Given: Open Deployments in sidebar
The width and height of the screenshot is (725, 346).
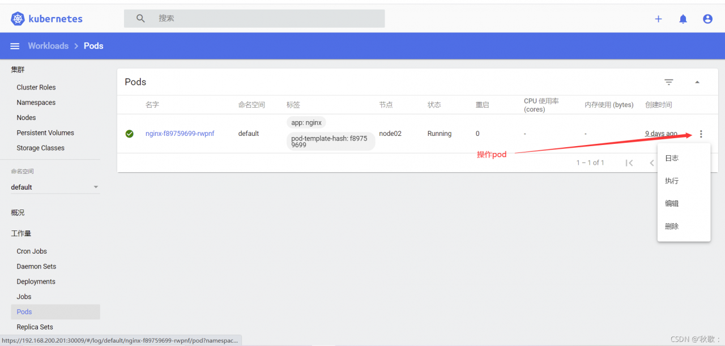Looking at the screenshot, I should [36, 281].
